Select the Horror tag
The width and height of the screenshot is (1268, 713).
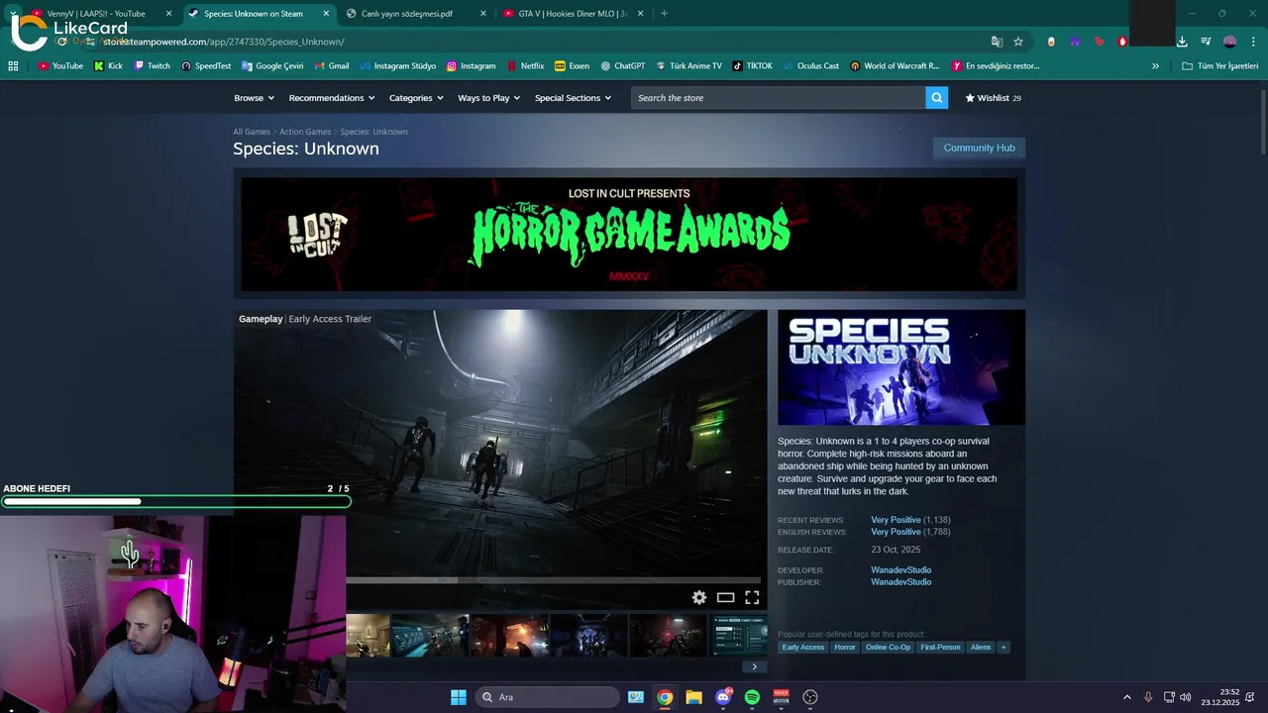click(845, 648)
